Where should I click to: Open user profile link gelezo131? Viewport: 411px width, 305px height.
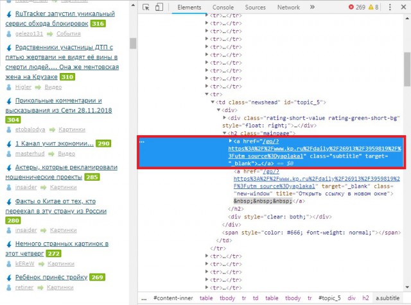(x=30, y=34)
